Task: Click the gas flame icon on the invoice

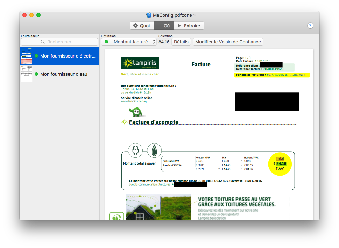Action: (x=154, y=150)
